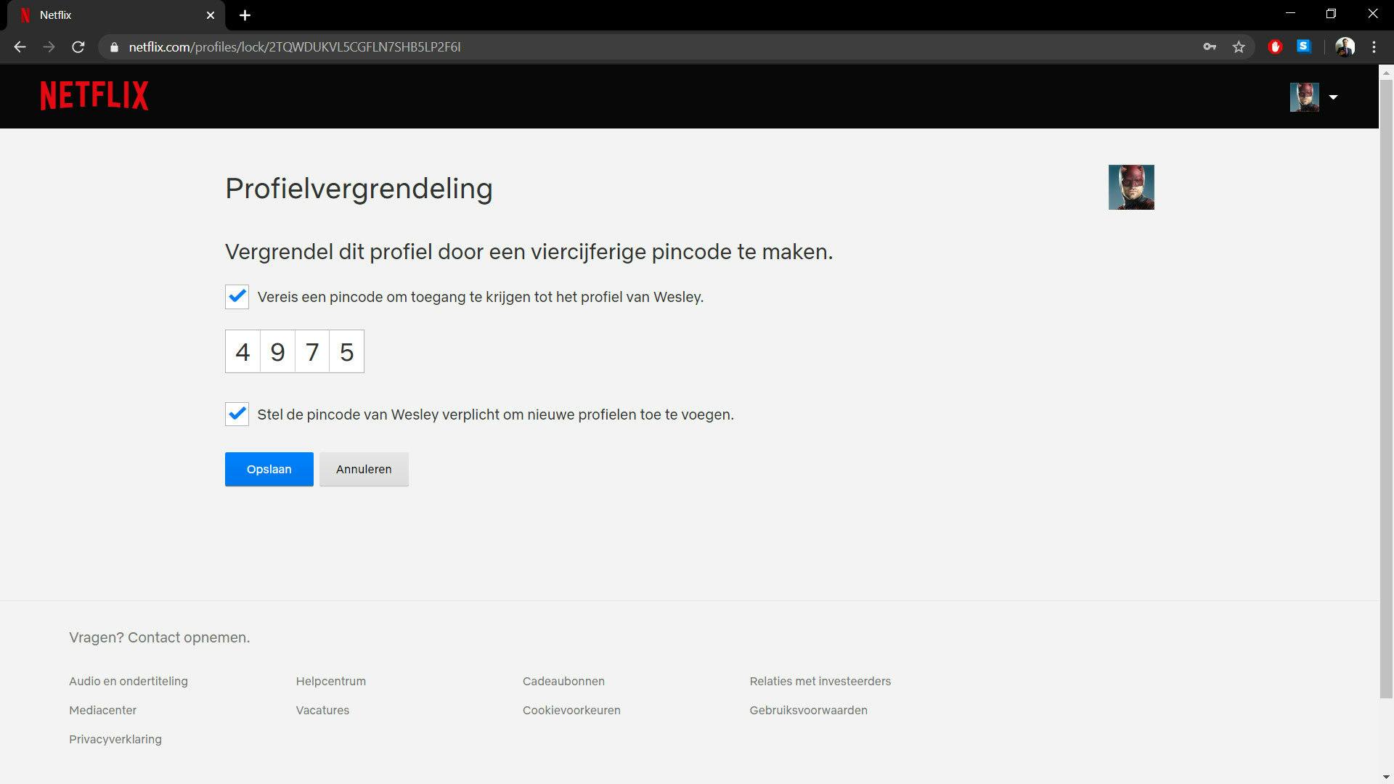Viewport: 1394px width, 784px height.
Task: Open the saved passwords key icon
Action: click(x=1210, y=47)
